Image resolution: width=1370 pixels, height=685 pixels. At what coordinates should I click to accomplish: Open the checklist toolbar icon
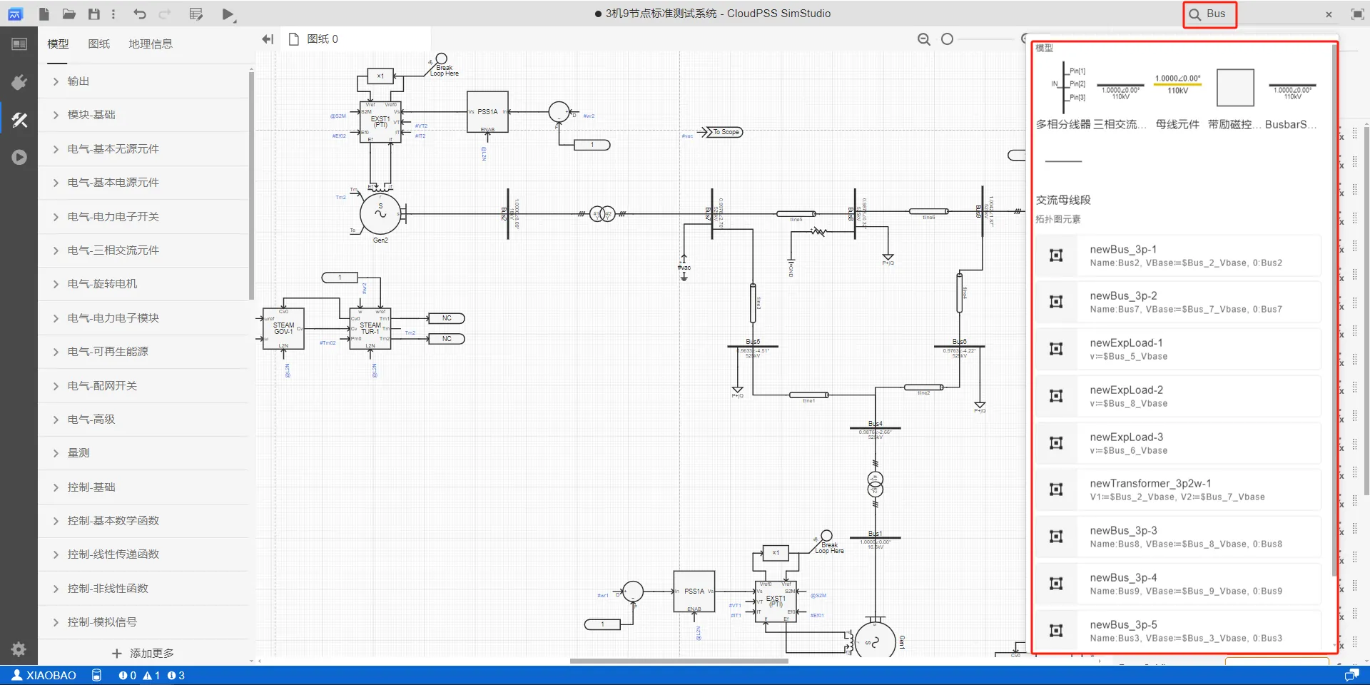pos(196,14)
